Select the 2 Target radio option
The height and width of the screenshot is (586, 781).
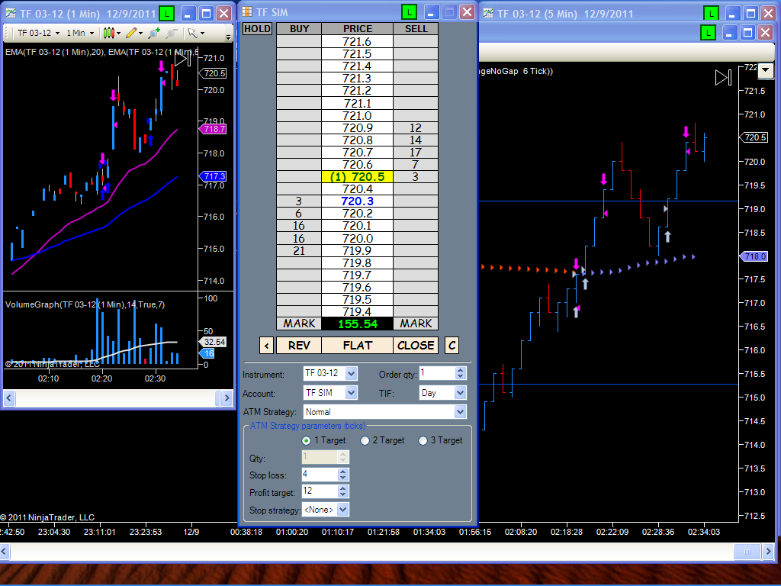click(x=365, y=440)
